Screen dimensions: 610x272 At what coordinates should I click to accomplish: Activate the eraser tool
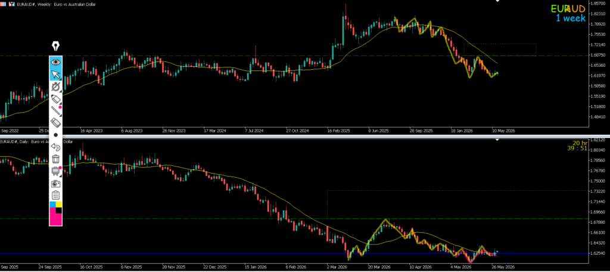55,123
